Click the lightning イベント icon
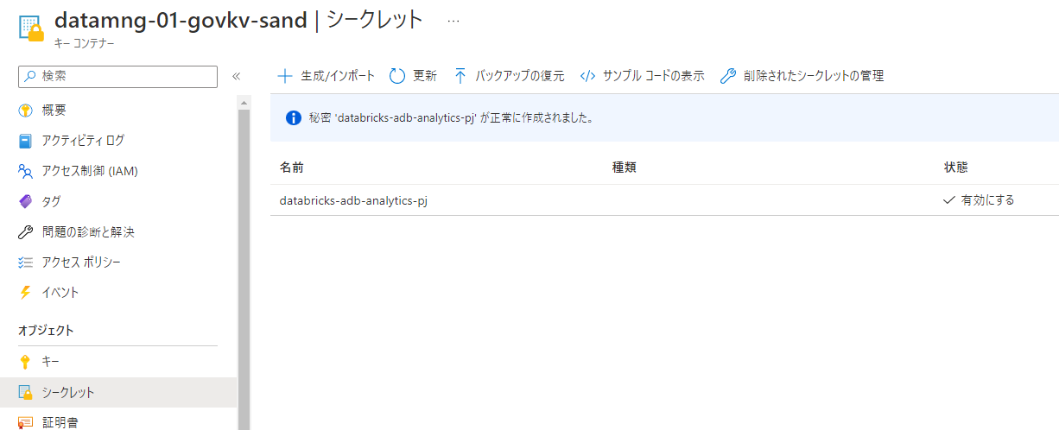Screen dimensions: 1059x430 coord(25,292)
